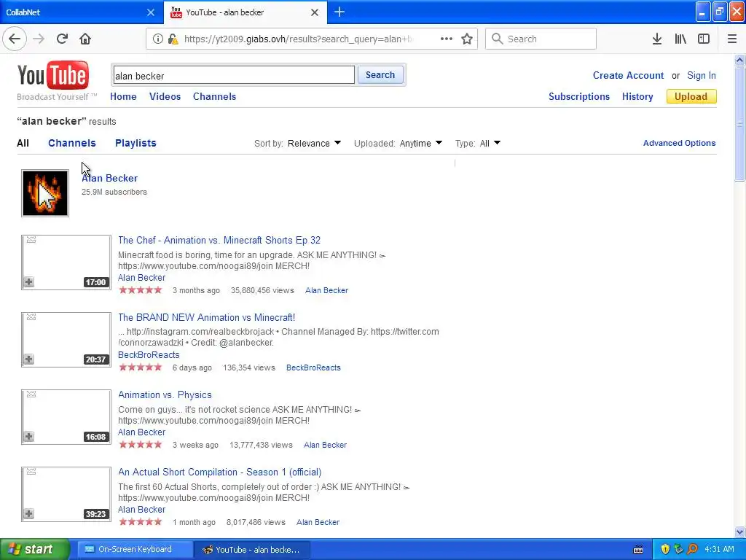The width and height of the screenshot is (746, 560).
Task: Open the Videos navigation link
Action: (165, 97)
